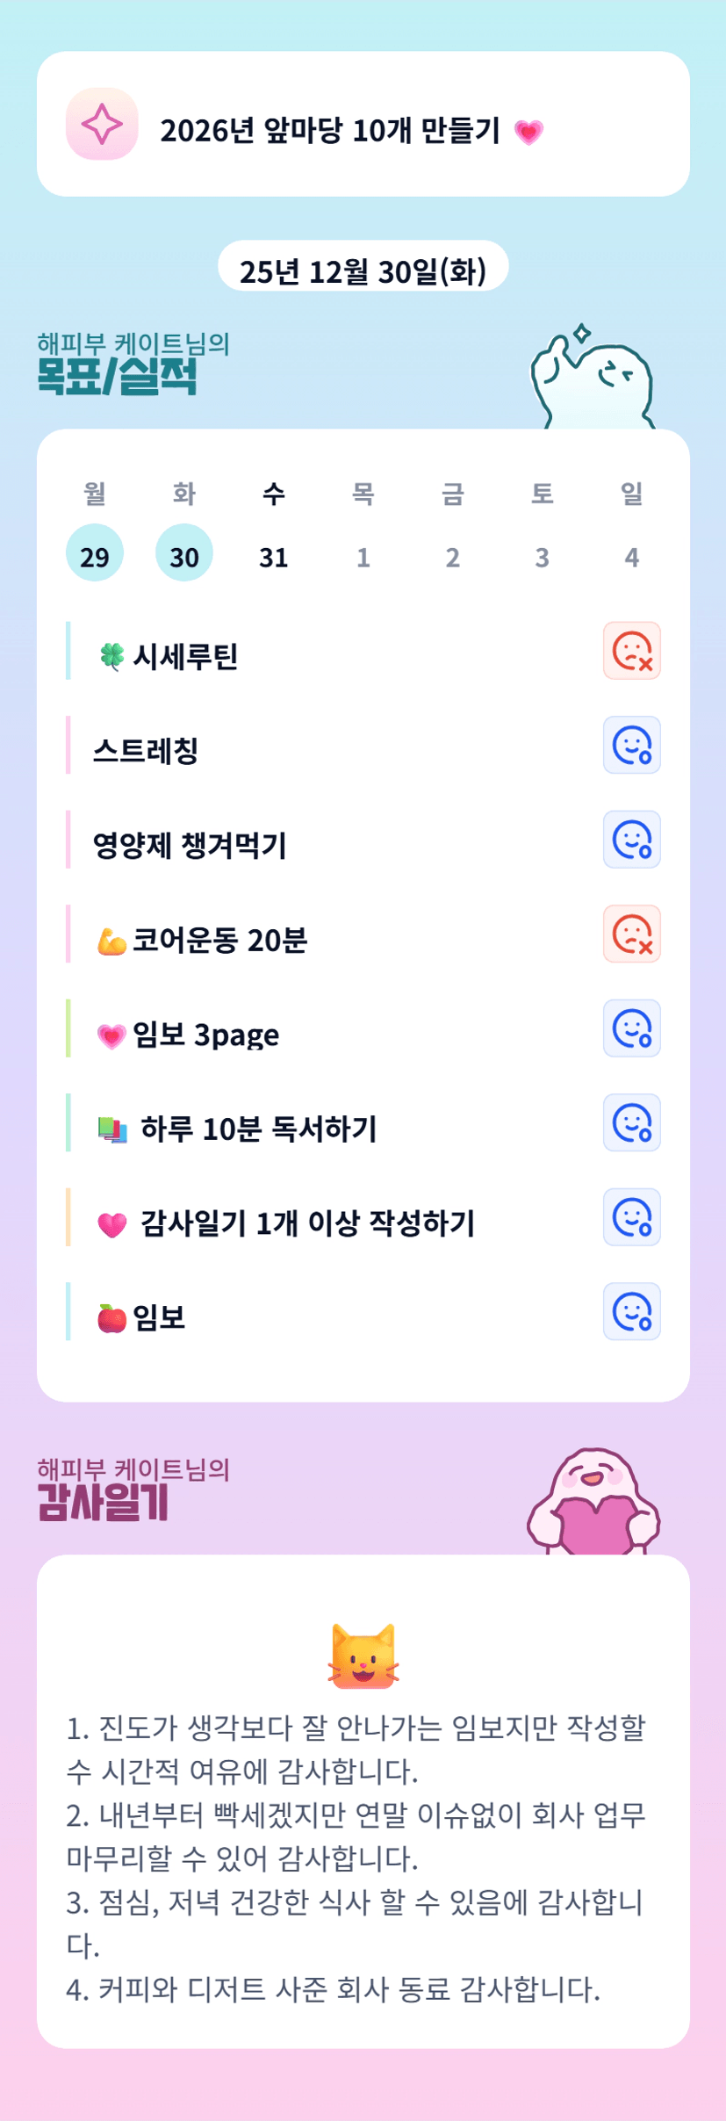This screenshot has width=726, height=2121.
Task: Toggle the sad face status for 코어운동 20분
Action: [631, 934]
